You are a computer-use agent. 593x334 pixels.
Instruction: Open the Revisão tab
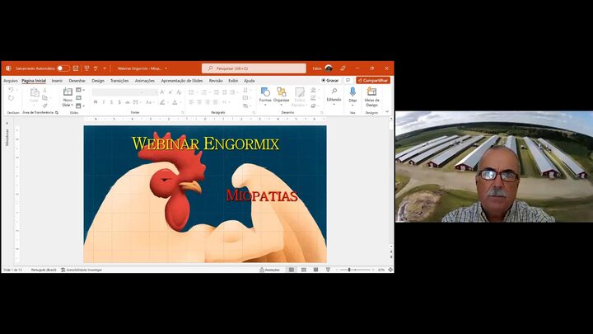point(216,81)
